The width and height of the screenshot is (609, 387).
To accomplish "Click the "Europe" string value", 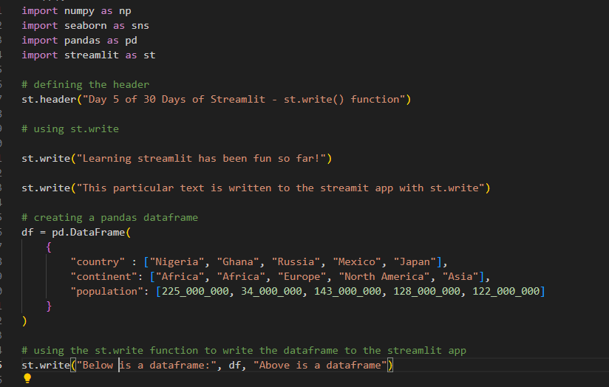I will [302, 276].
